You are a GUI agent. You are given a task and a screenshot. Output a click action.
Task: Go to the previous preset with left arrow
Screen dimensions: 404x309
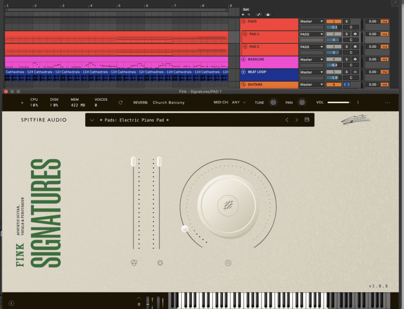[287, 120]
